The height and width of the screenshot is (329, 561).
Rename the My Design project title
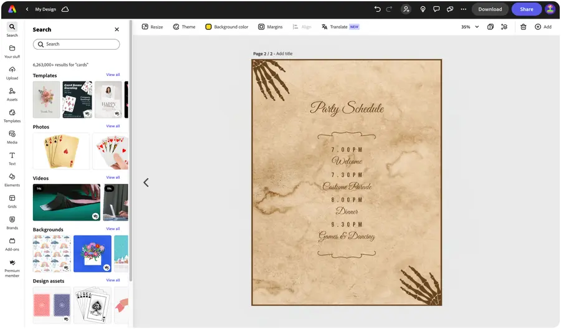pos(46,9)
